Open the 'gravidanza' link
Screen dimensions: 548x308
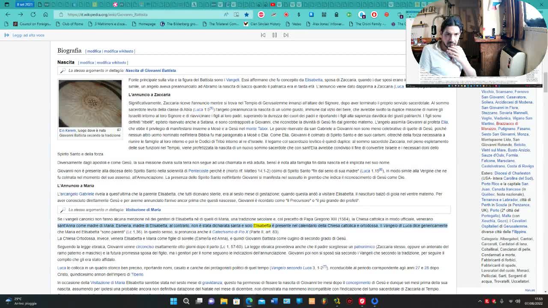pyautogui.click(x=212, y=283)
